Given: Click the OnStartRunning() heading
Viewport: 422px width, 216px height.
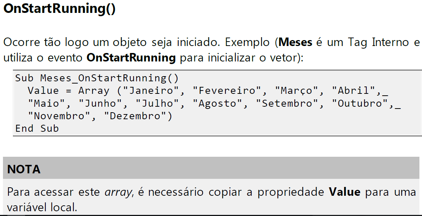Looking at the screenshot, I should (x=59, y=8).
